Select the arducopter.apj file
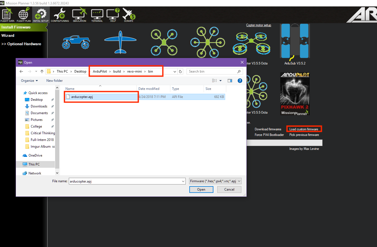The width and height of the screenshot is (377, 247). (x=81, y=97)
